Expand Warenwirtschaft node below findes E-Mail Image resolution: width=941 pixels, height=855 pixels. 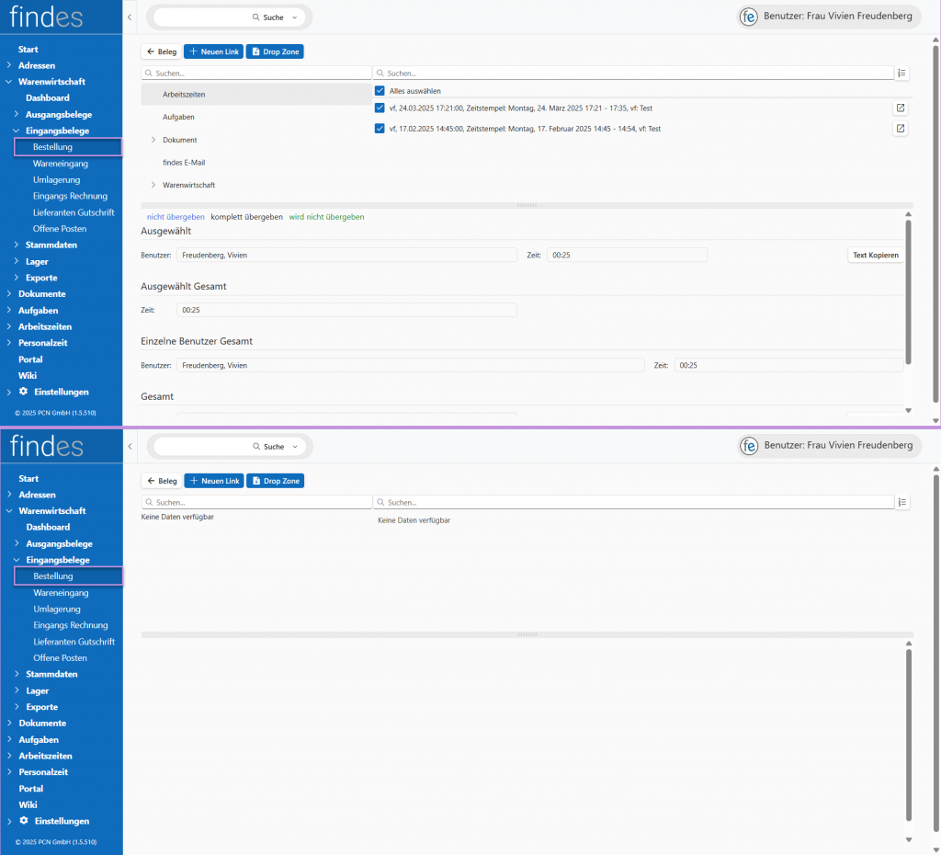click(x=153, y=185)
